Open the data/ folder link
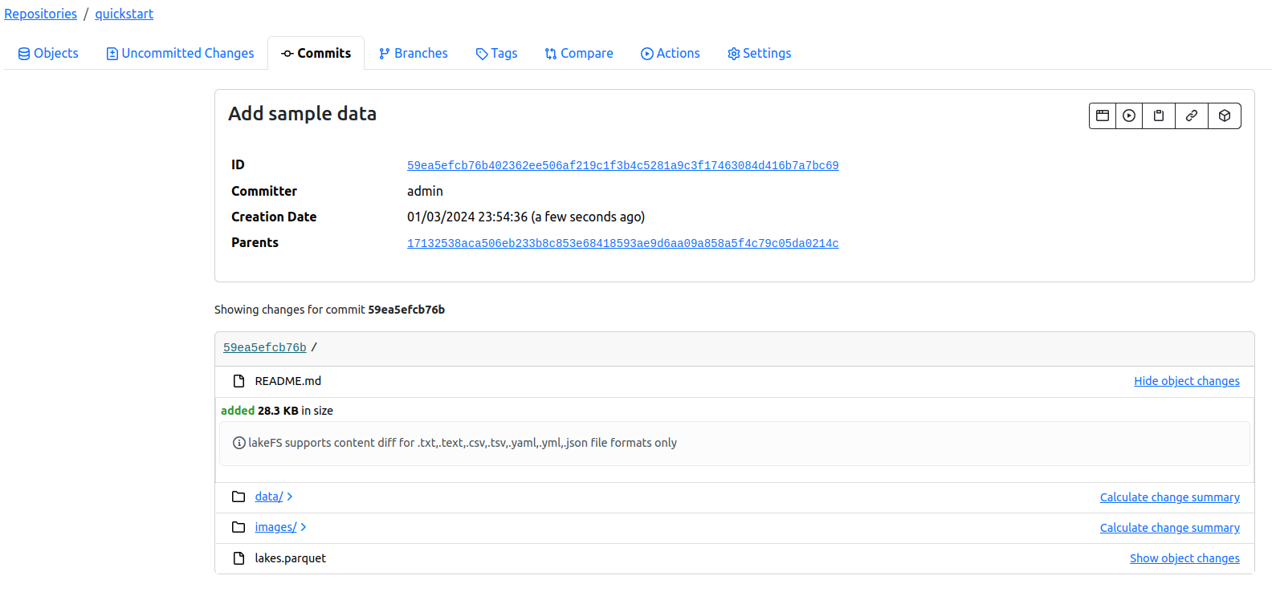The height and width of the screenshot is (596, 1272). (269, 497)
